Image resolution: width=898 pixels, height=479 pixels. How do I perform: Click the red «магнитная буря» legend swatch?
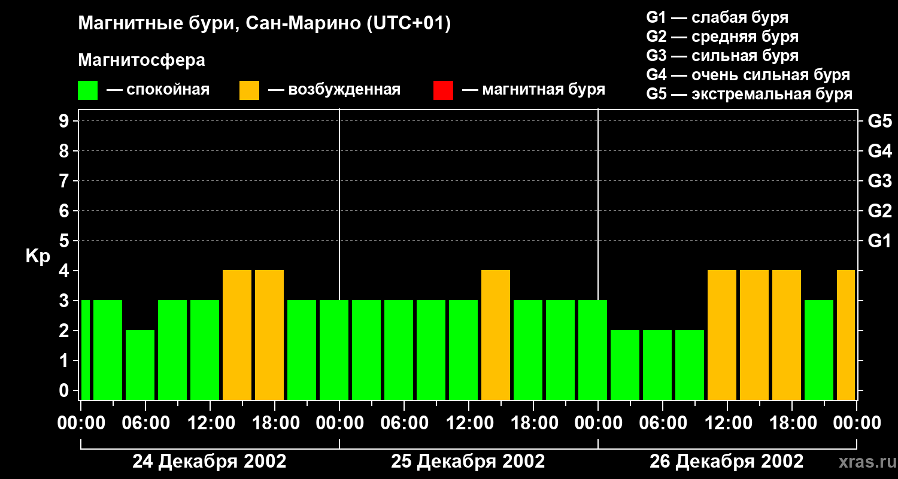click(443, 90)
